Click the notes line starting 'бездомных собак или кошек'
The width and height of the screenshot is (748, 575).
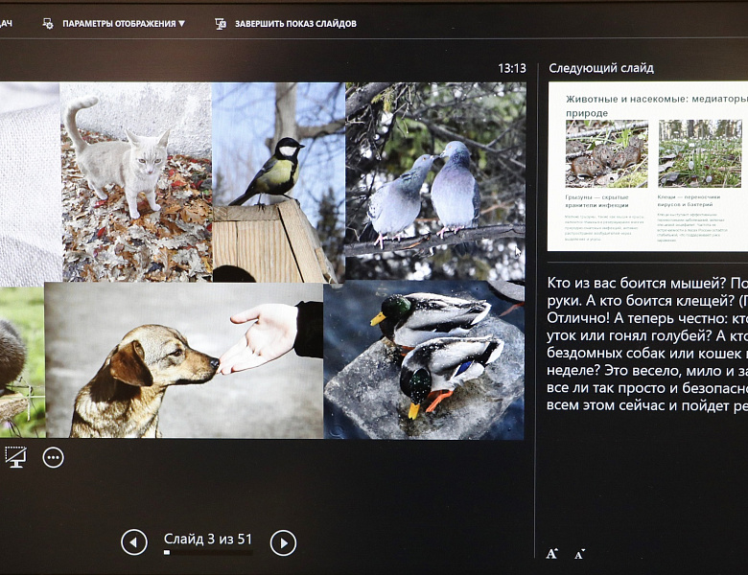pyautogui.click(x=647, y=354)
